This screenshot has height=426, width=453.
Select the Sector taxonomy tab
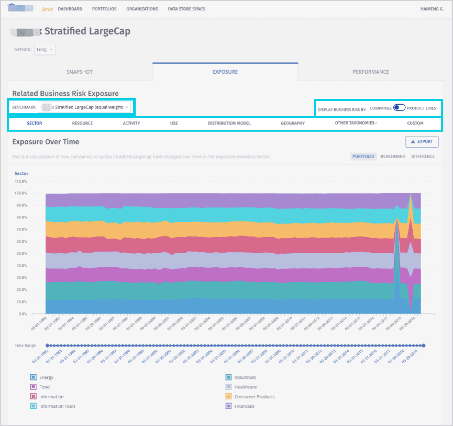coord(34,123)
